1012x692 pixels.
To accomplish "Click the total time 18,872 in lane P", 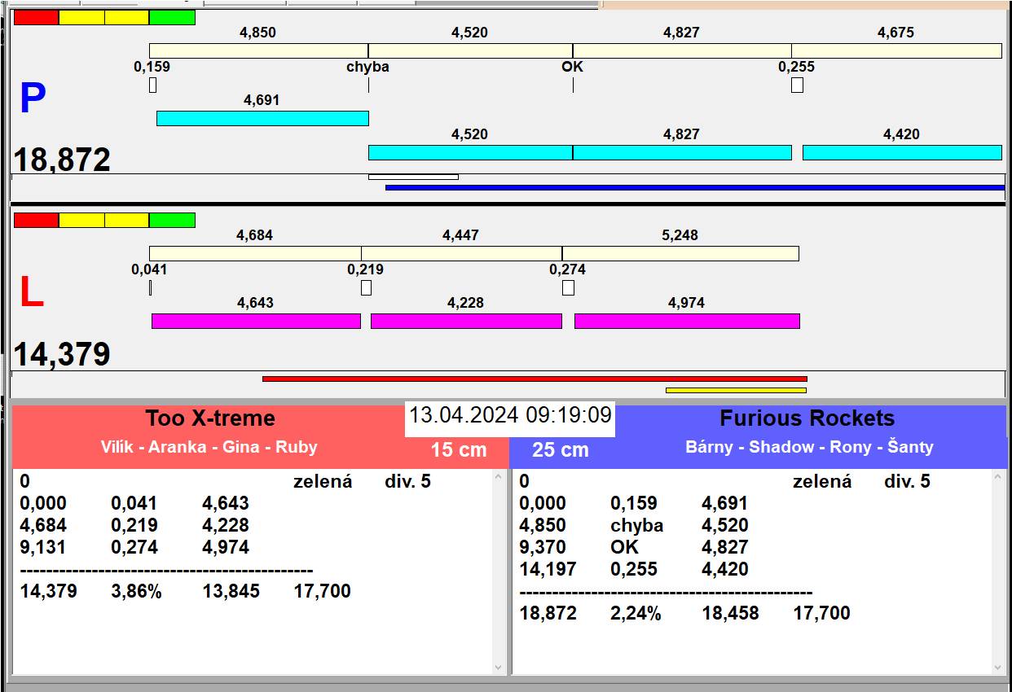I will (62, 160).
